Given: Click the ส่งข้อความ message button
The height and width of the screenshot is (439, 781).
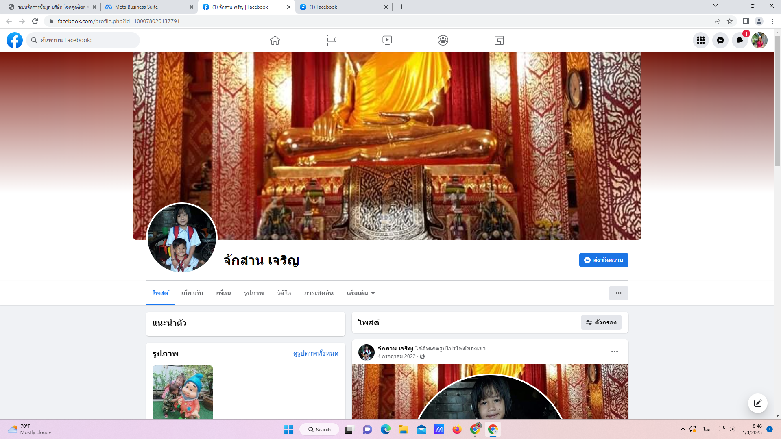Looking at the screenshot, I should click(x=604, y=260).
